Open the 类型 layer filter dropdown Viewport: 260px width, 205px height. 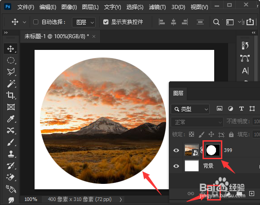(190, 109)
